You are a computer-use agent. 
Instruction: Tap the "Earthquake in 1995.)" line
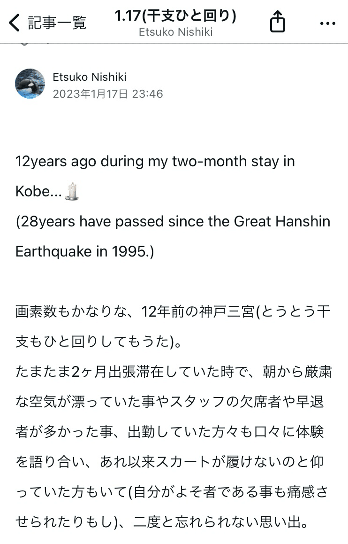click(x=84, y=252)
